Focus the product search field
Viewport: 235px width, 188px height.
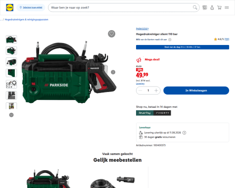[x=121, y=7]
